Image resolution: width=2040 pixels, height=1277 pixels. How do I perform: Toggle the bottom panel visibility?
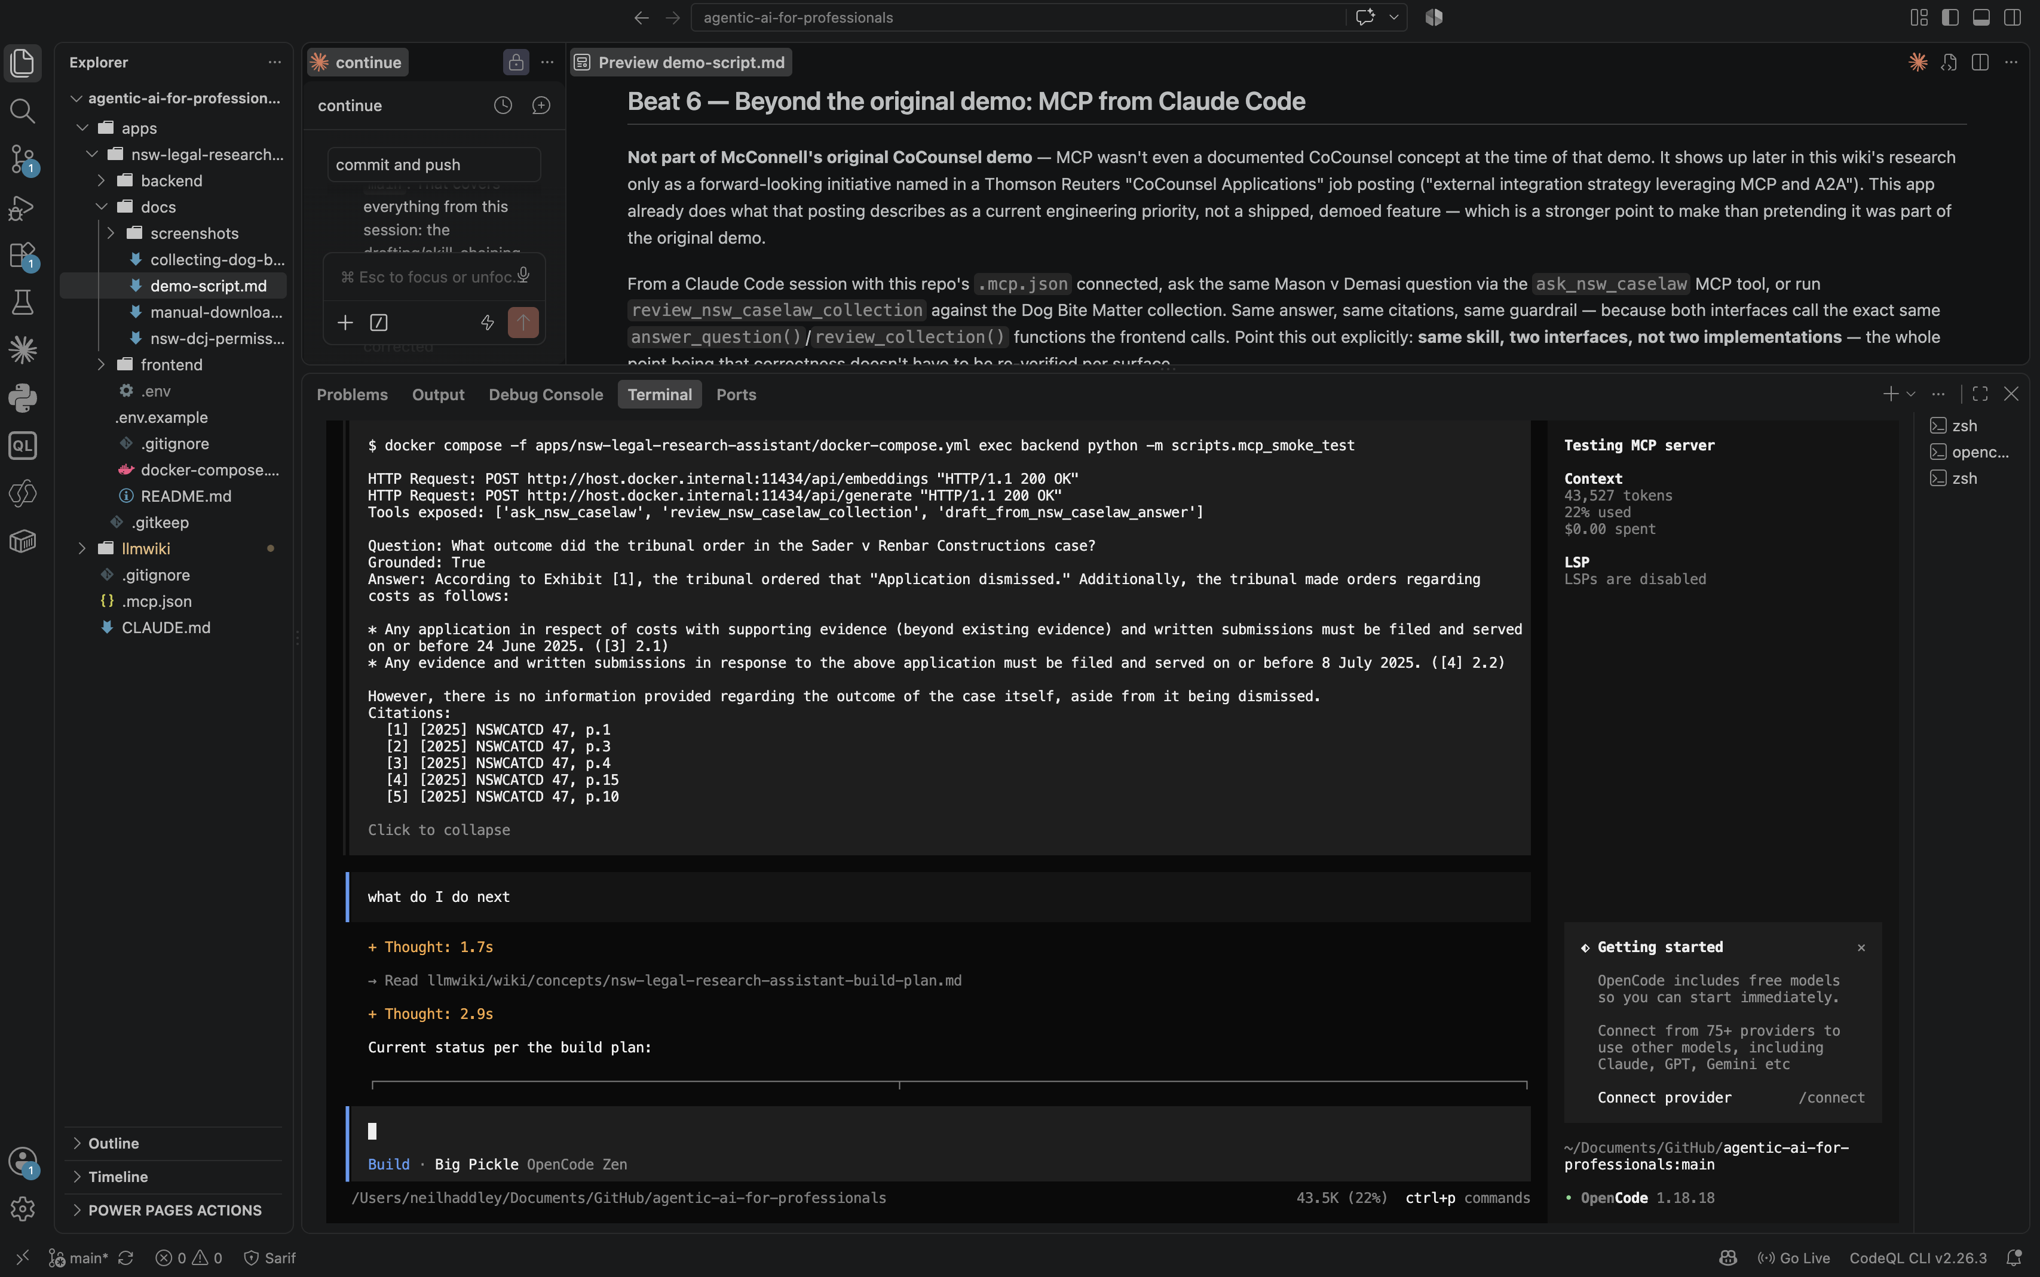(x=1981, y=18)
